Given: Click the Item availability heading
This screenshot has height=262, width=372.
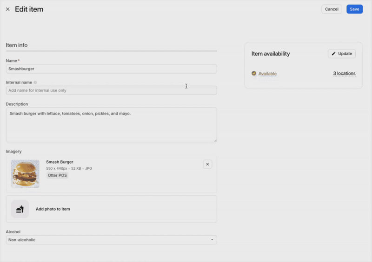Looking at the screenshot, I should click(271, 54).
